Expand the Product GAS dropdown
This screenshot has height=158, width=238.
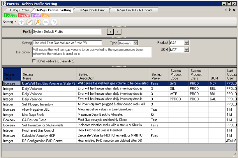point(186,43)
